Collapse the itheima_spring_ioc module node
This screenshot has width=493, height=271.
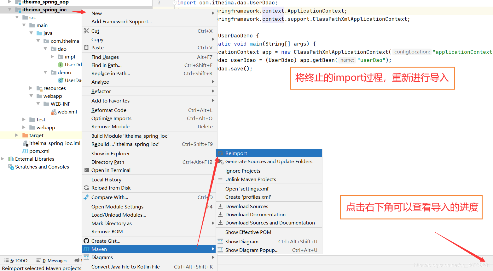tap(10, 9)
